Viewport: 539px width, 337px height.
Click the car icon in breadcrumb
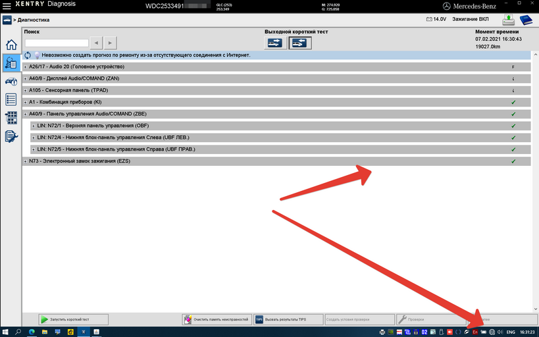7,20
